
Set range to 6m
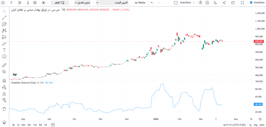[x=23, y=125]
